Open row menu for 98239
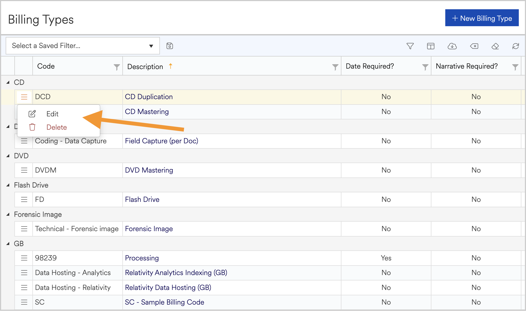Image resolution: width=526 pixels, height=311 pixels. [x=24, y=258]
